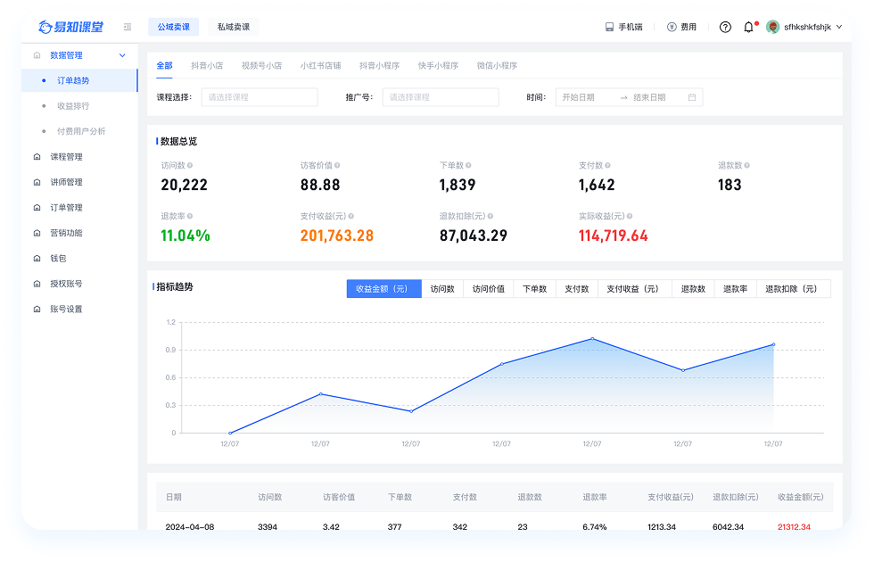Select the 支付收益（元） chart metric
The height and width of the screenshot is (562, 874).
[x=632, y=289]
